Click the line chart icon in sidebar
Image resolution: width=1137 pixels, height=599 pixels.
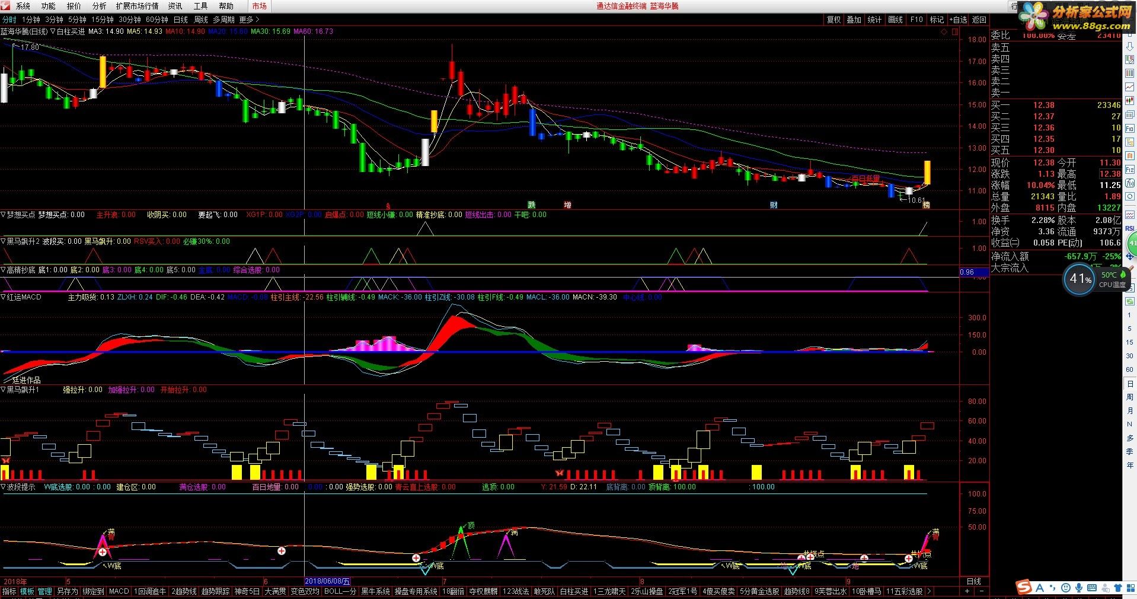(x=1130, y=87)
